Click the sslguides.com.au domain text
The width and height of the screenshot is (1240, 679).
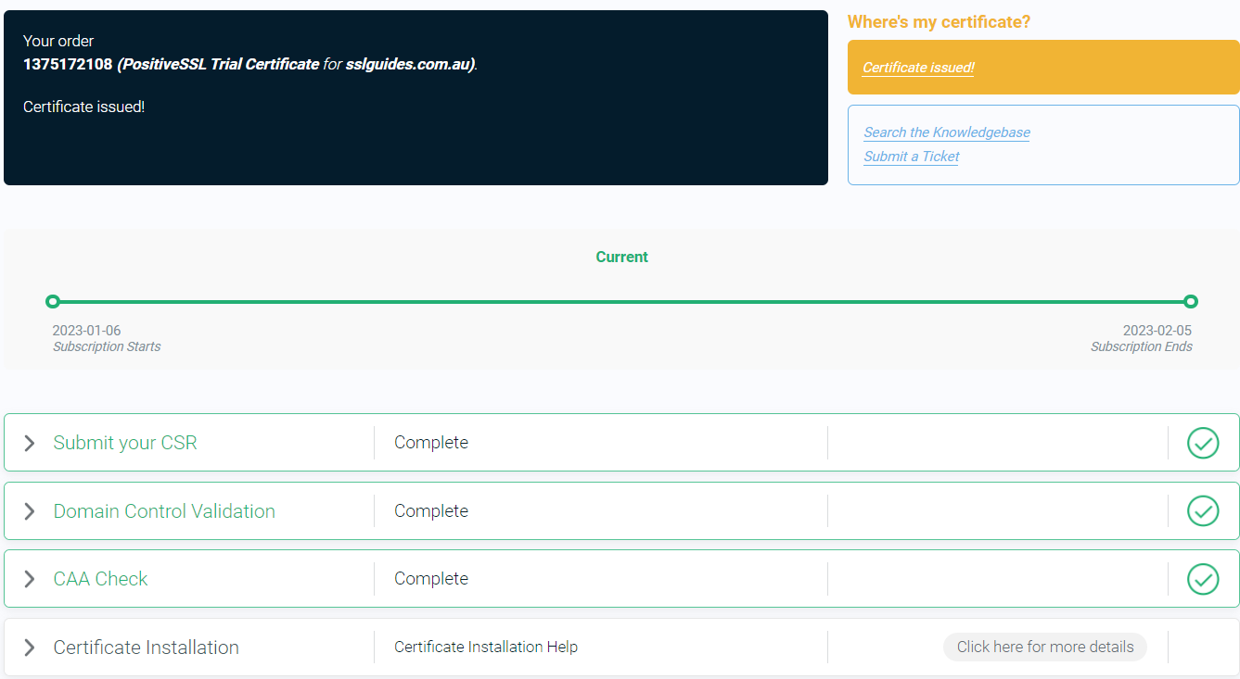405,64
